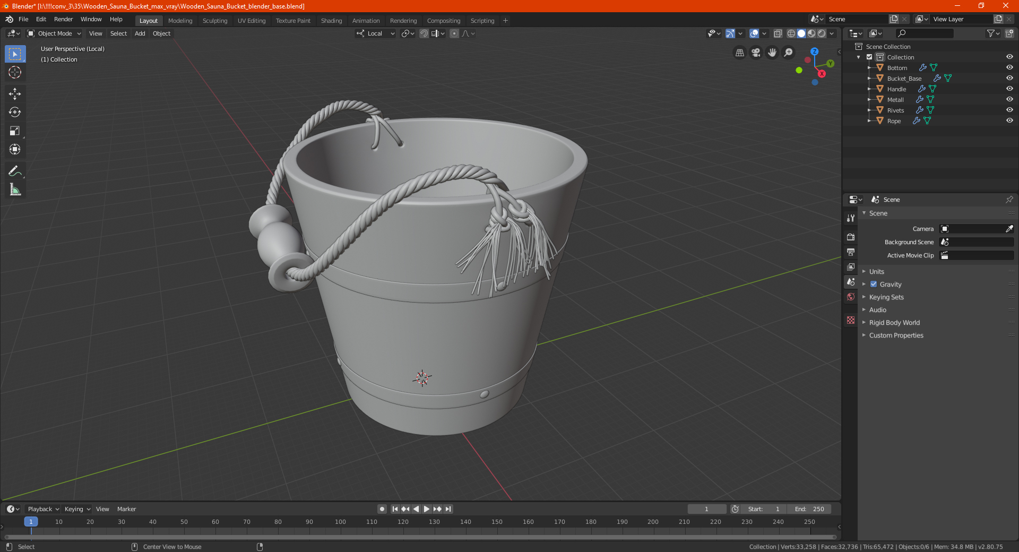The width and height of the screenshot is (1019, 552).
Task: Uncheck the Gravity checkbox
Action: [x=874, y=284]
